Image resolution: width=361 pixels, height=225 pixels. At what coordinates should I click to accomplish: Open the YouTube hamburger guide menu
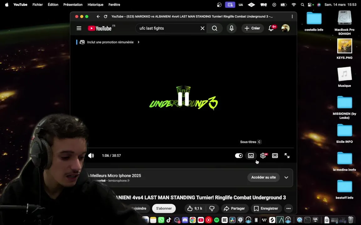tap(79, 28)
